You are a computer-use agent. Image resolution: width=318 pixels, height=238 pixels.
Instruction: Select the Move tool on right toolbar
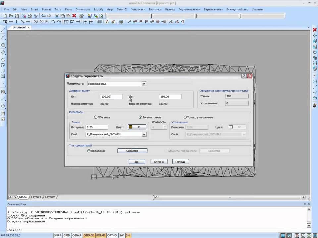coord(315,36)
